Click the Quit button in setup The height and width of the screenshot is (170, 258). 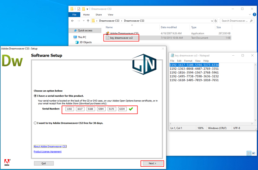(44, 163)
